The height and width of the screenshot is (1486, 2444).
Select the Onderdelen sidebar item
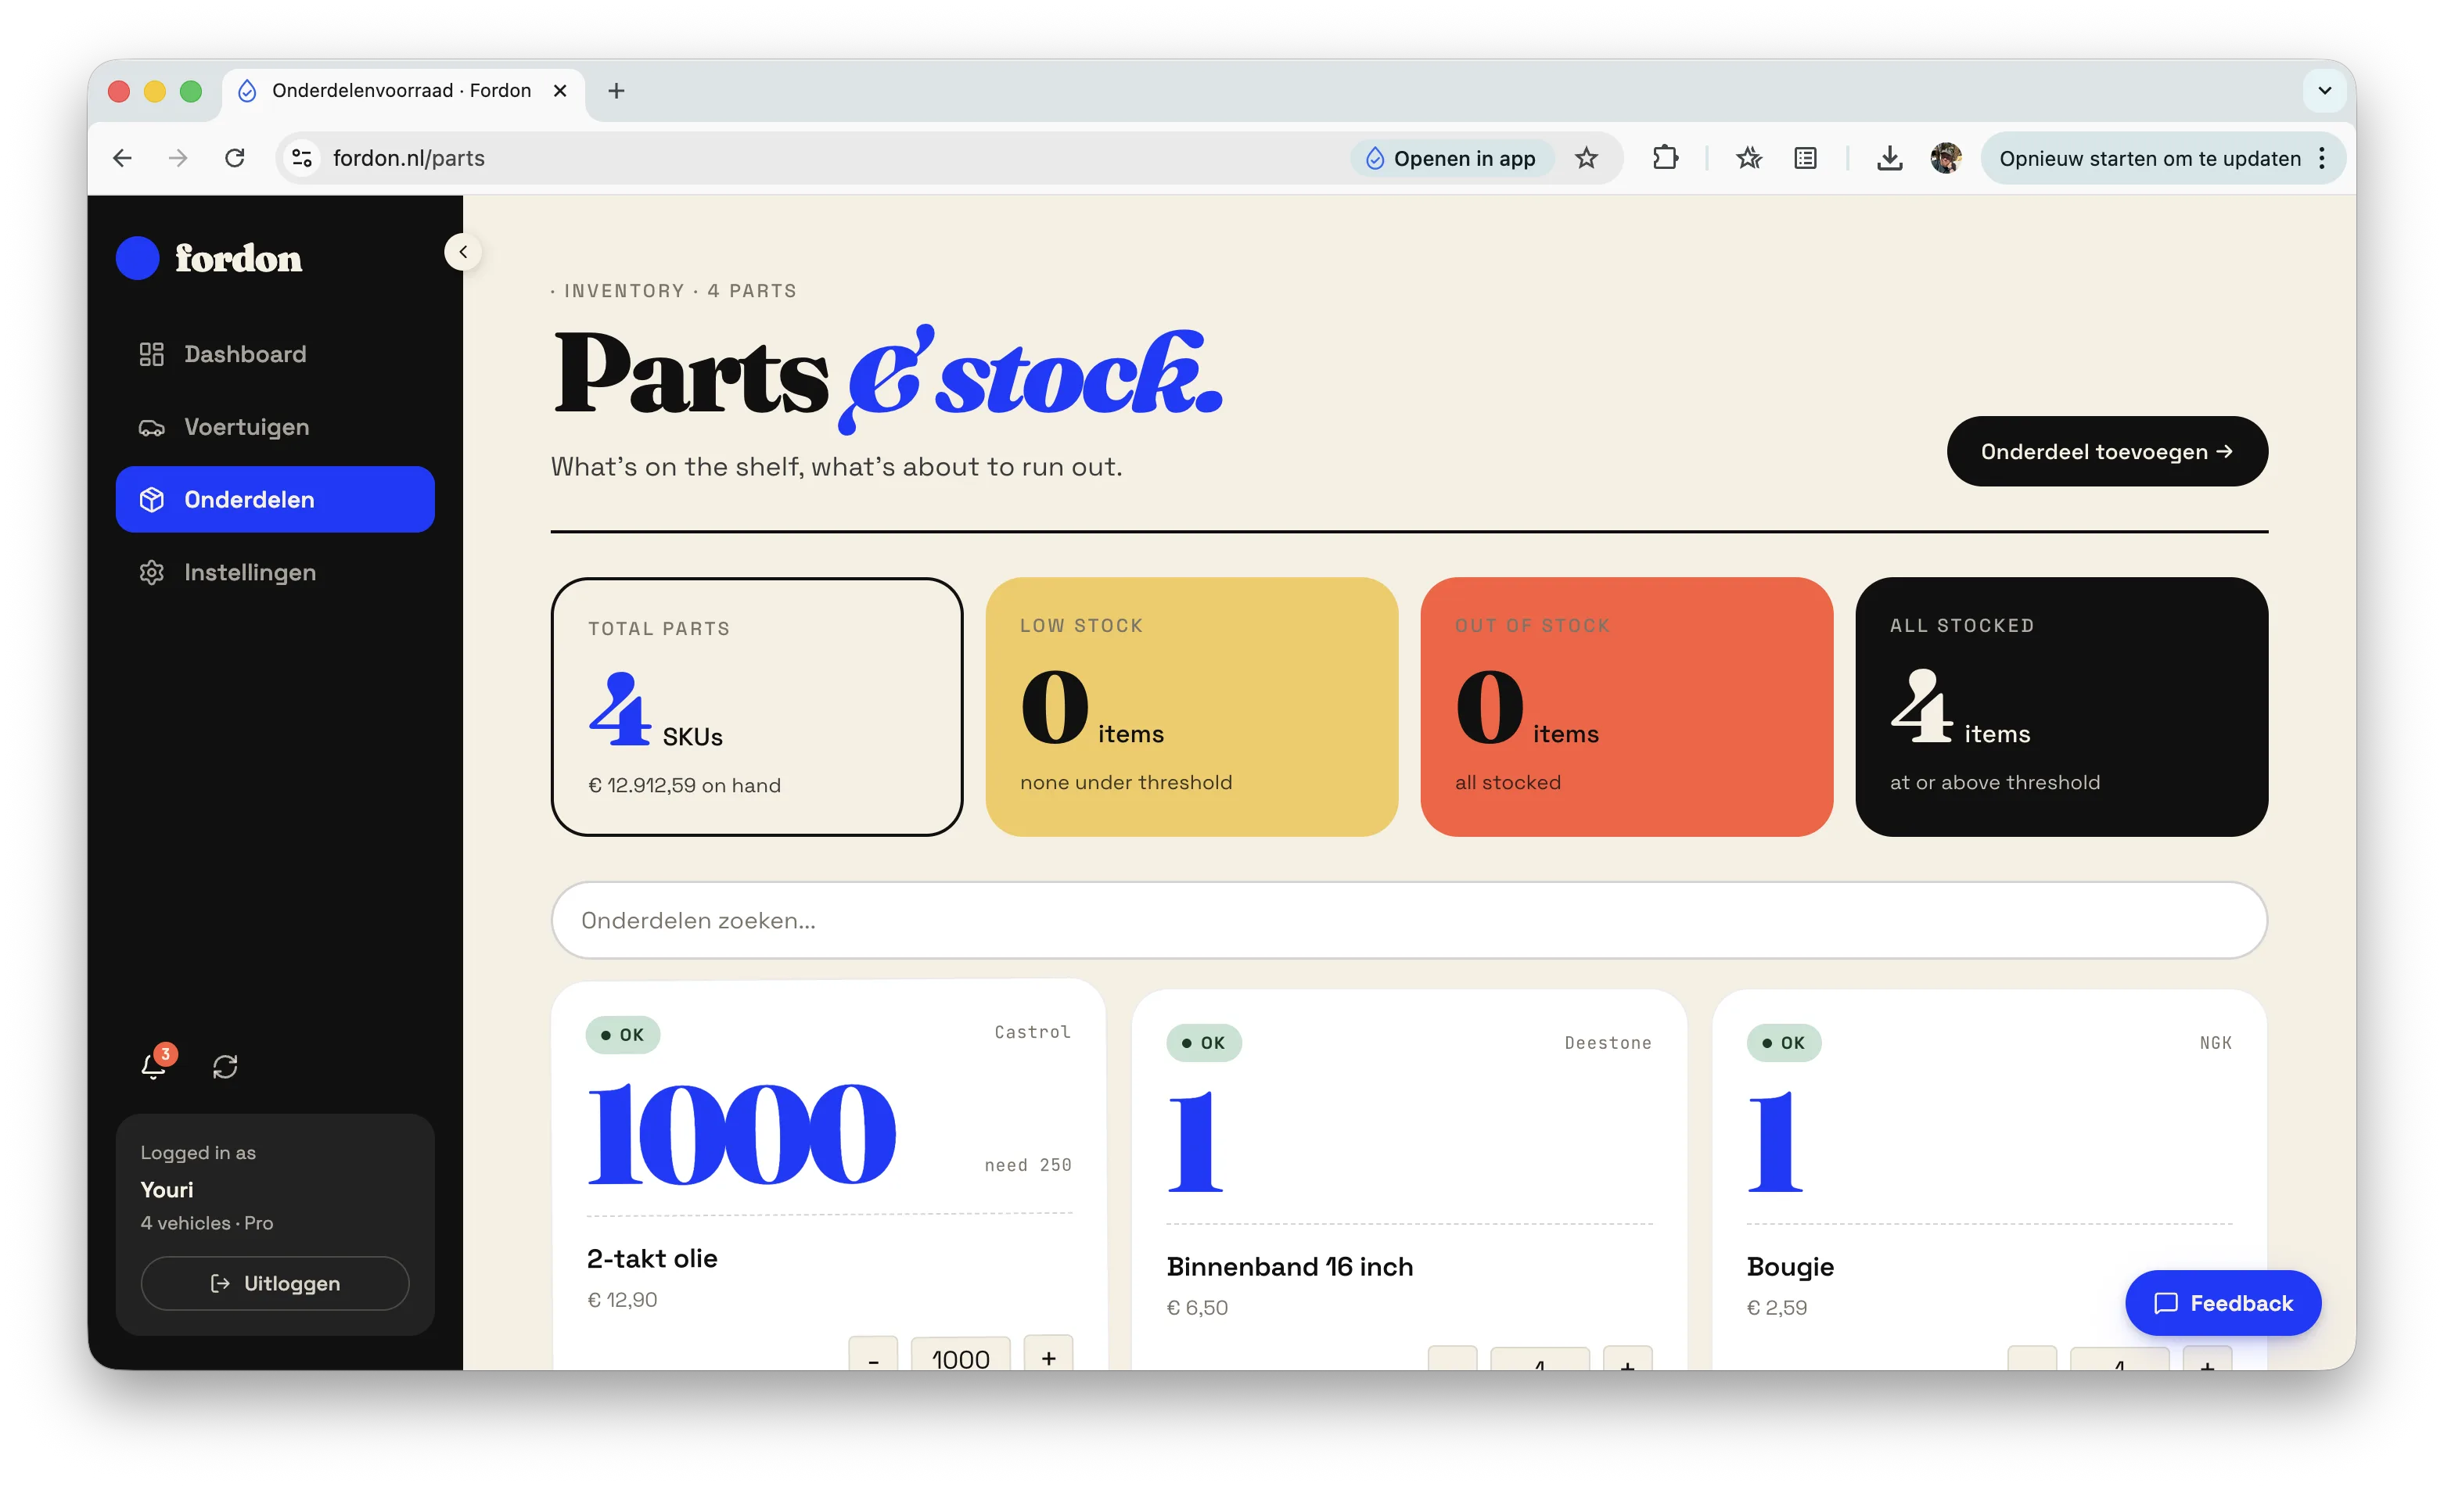(275, 500)
